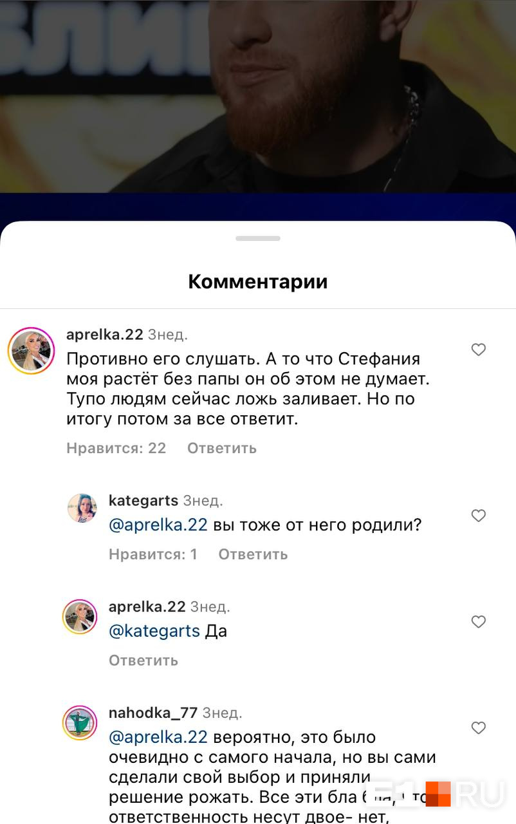This screenshot has height=824, width=516.
Task: Reply to kategarts' comment
Action: pos(253,554)
